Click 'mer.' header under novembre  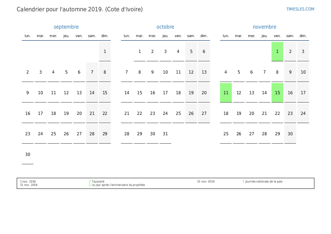click(x=252, y=36)
